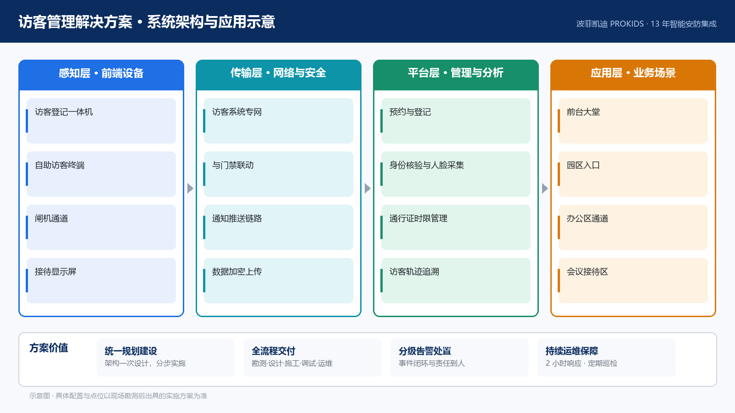The image size is (735, 413).
Task: Click the text "2 小时响应 · 定期巡检"
Action: [x=582, y=363]
